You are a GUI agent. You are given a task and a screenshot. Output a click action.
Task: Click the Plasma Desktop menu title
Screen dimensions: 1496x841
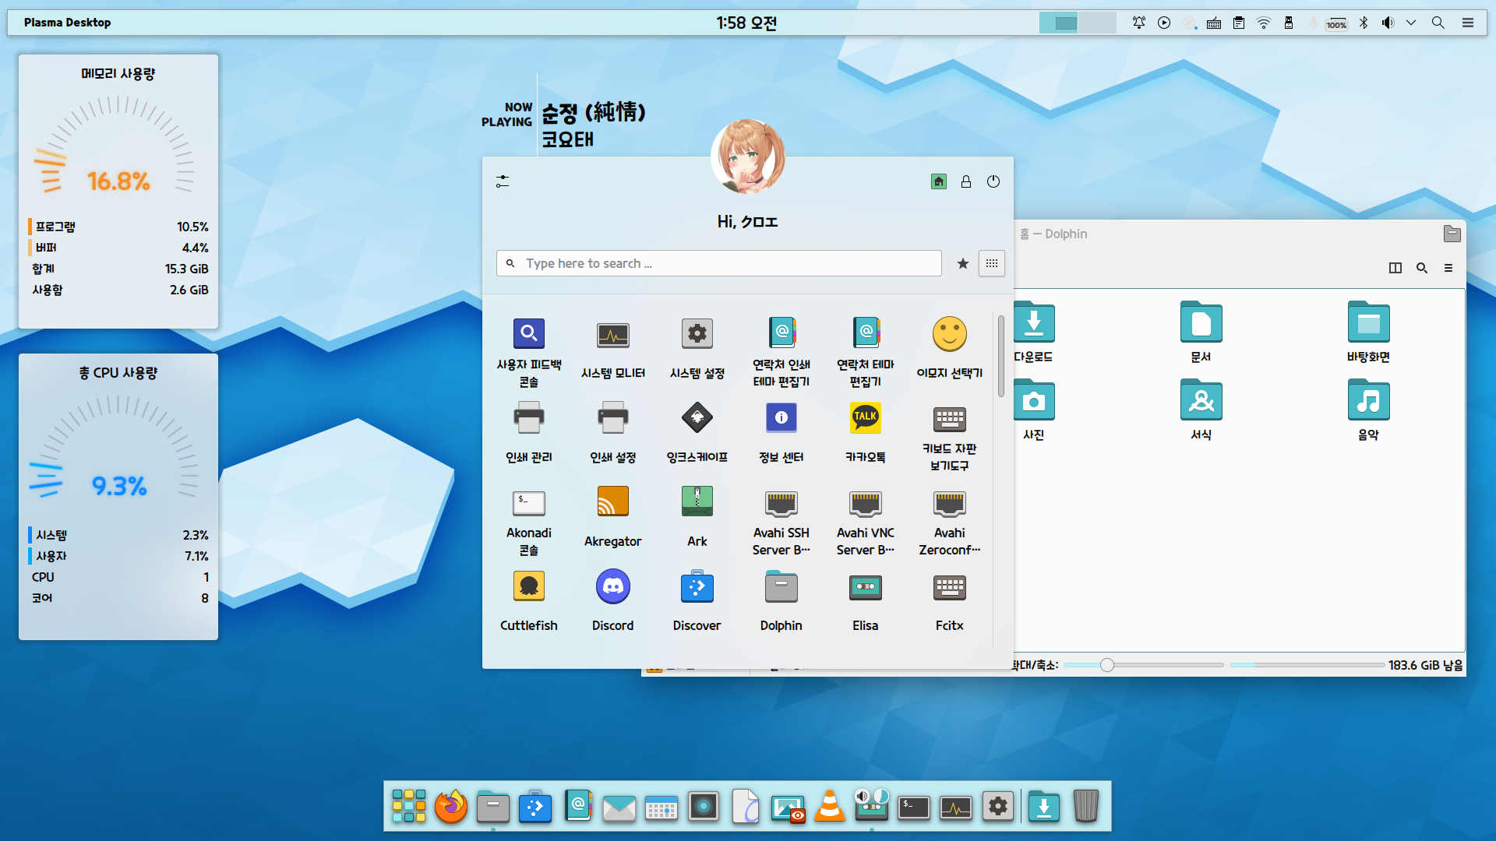tap(67, 23)
